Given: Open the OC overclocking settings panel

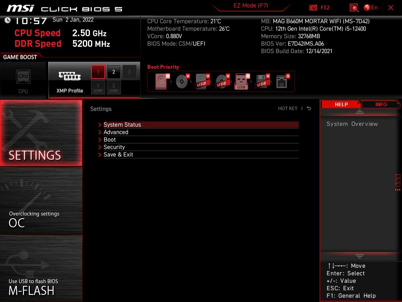Looking at the screenshot, I should tap(41, 201).
